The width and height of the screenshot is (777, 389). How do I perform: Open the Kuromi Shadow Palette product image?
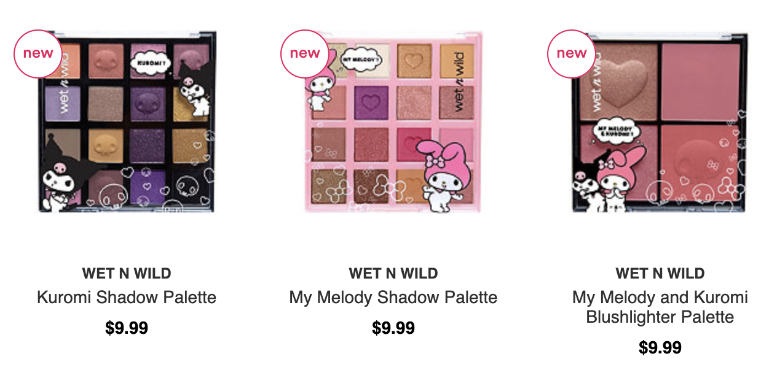(x=127, y=121)
